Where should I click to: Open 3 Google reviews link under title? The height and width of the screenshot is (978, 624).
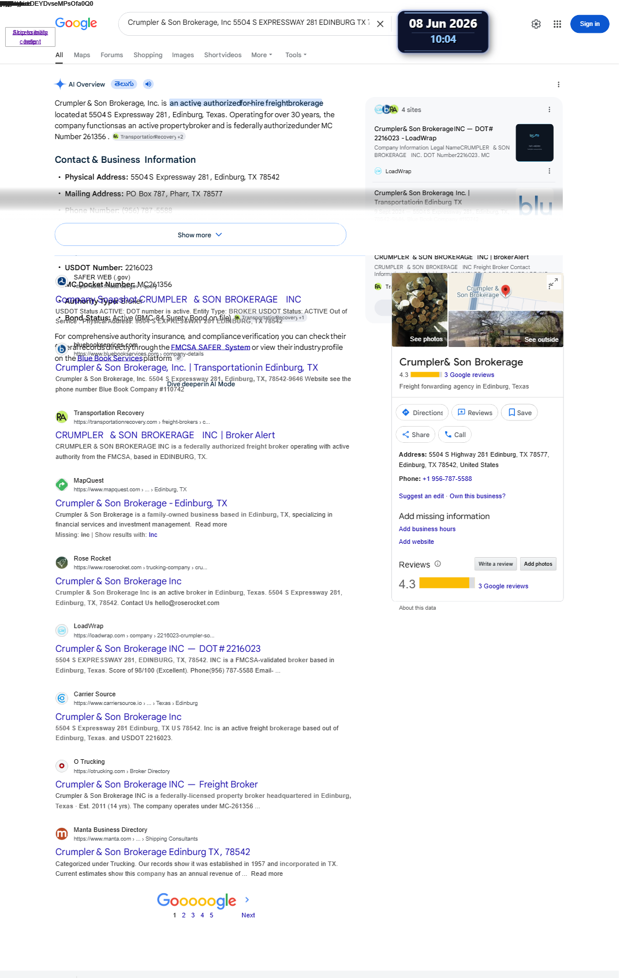pyautogui.click(x=469, y=375)
